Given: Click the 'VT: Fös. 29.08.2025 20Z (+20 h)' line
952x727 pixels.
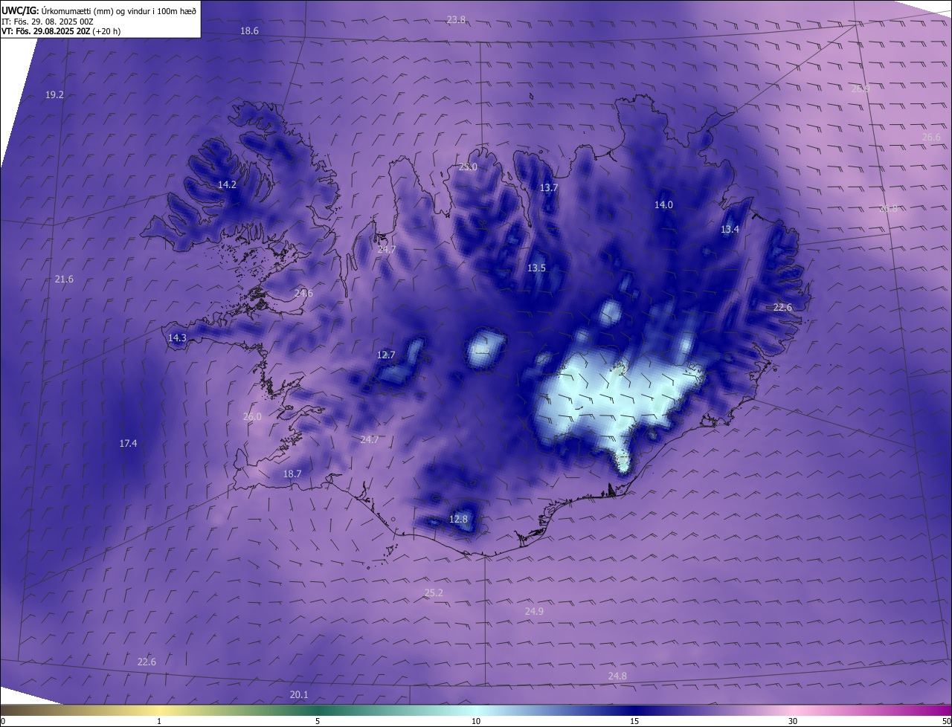Looking at the screenshot, I should pos(61,31).
